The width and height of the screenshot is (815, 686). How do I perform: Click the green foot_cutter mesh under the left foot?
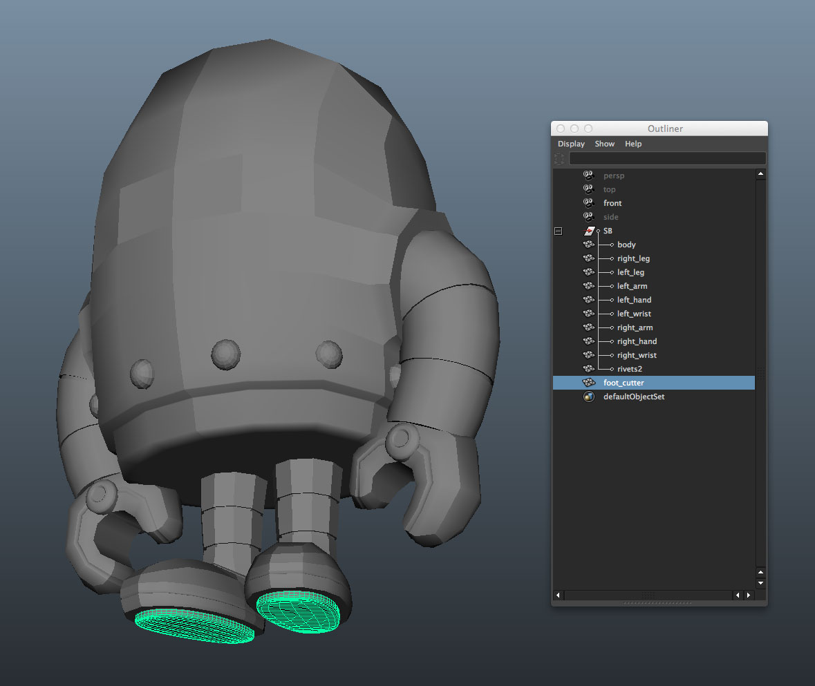coord(195,626)
